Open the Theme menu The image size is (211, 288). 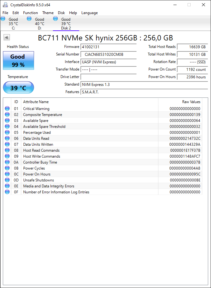(48, 13)
